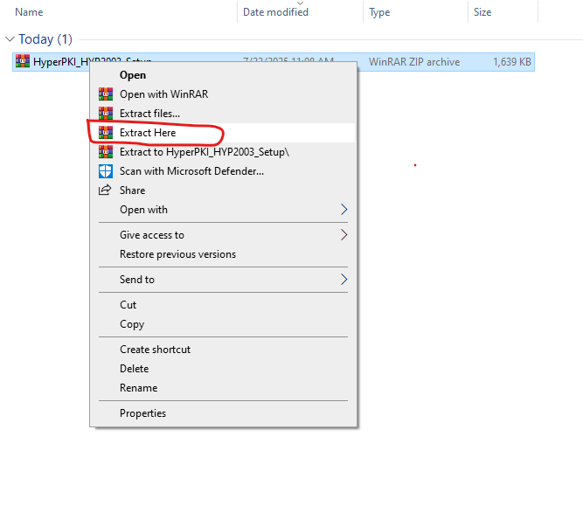This screenshot has height=506, width=583.
Task: Click the 1,639 KB size cell
Action: 512,62
